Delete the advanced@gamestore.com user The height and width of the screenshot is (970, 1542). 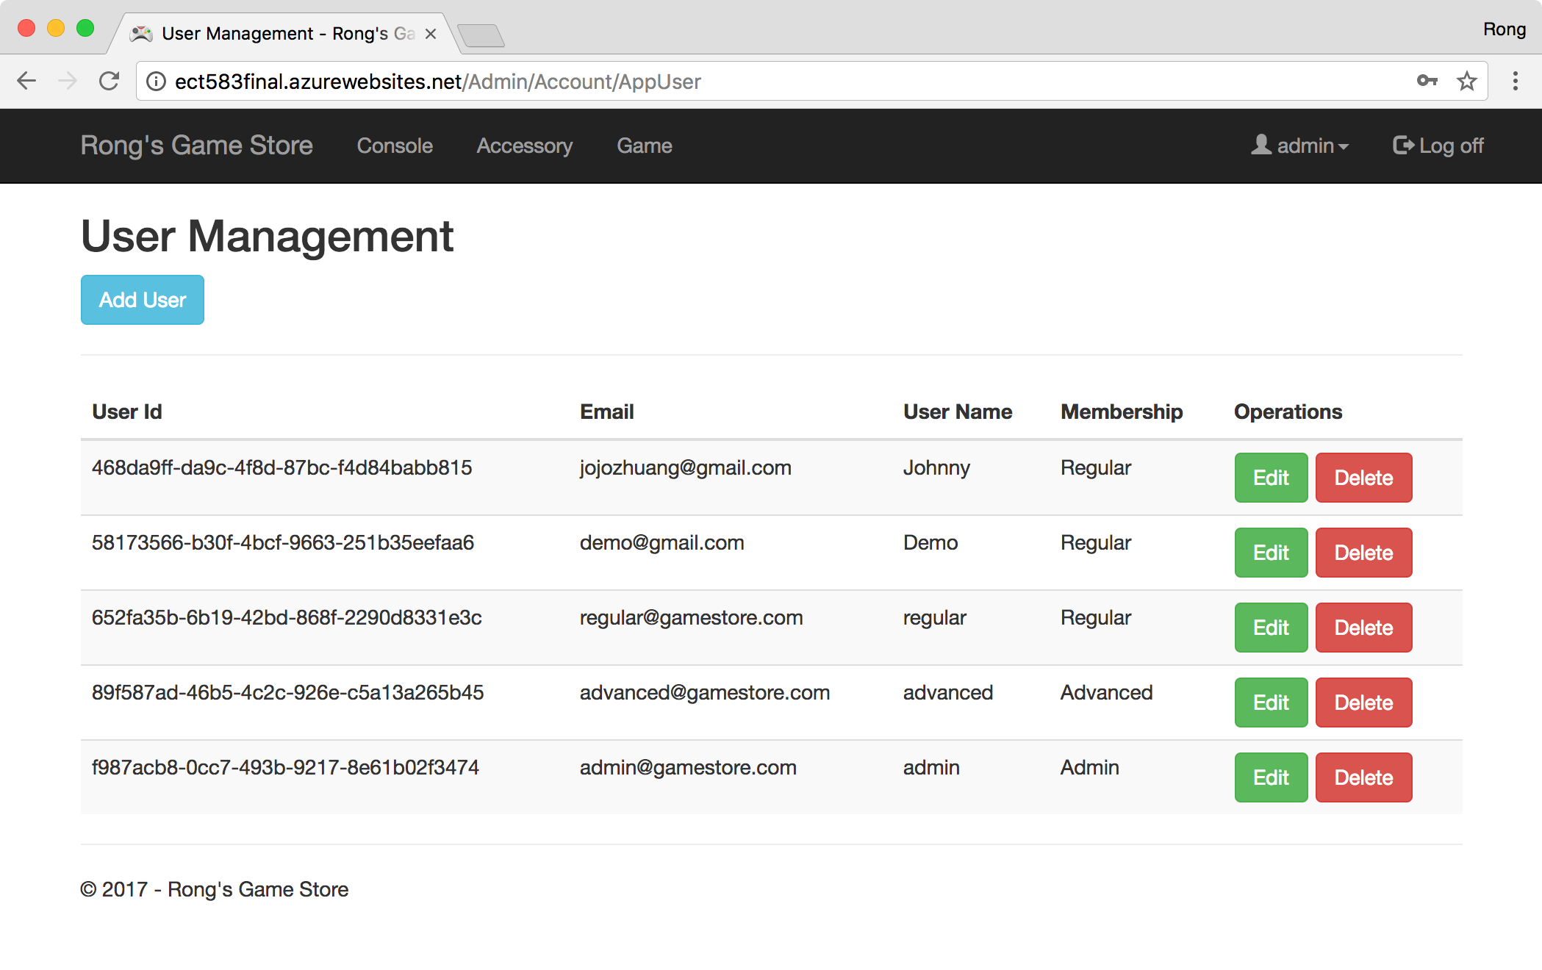pos(1363,703)
